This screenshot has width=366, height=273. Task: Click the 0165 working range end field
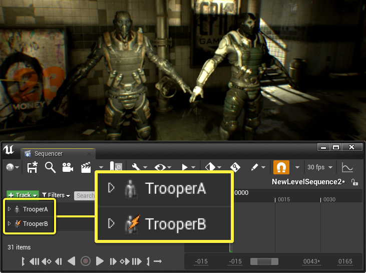pyautogui.click(x=345, y=261)
